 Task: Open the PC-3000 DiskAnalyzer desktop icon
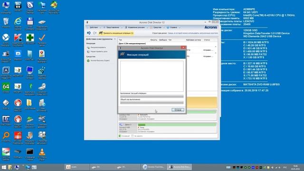[x=18, y=138]
